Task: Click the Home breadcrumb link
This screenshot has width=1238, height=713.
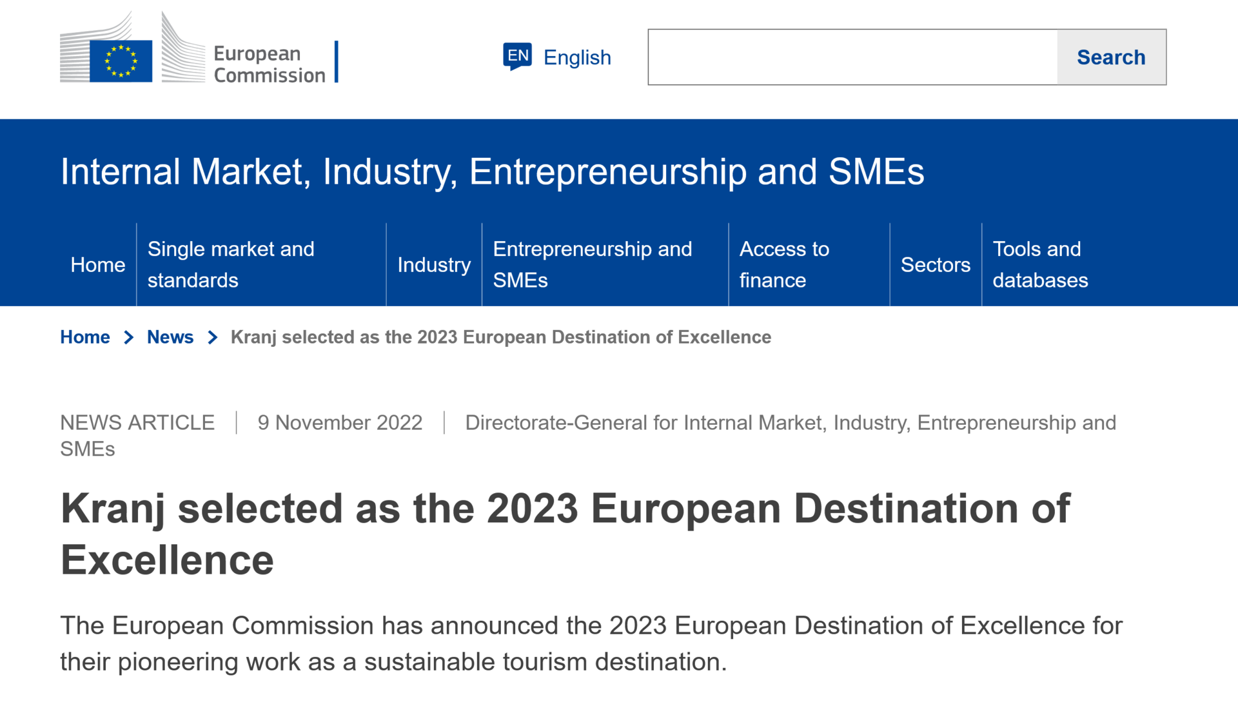Action: click(85, 337)
